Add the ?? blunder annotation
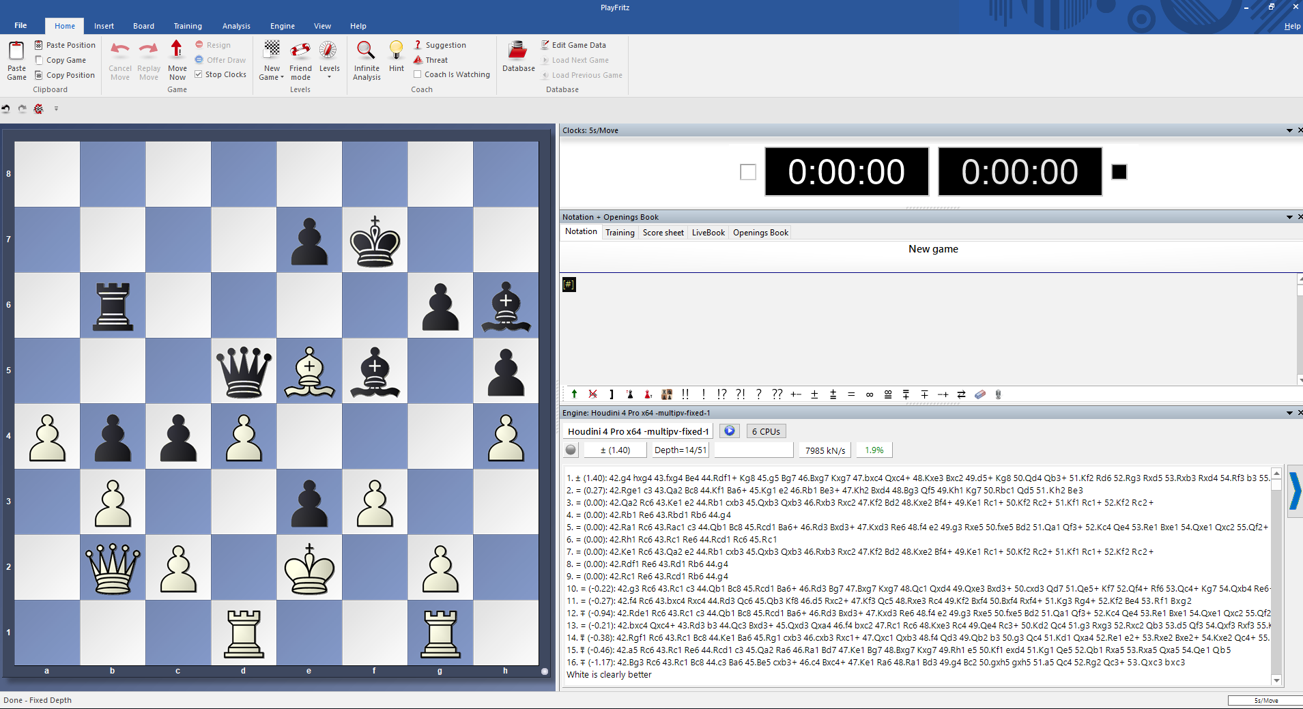This screenshot has height=709, width=1303. [777, 394]
